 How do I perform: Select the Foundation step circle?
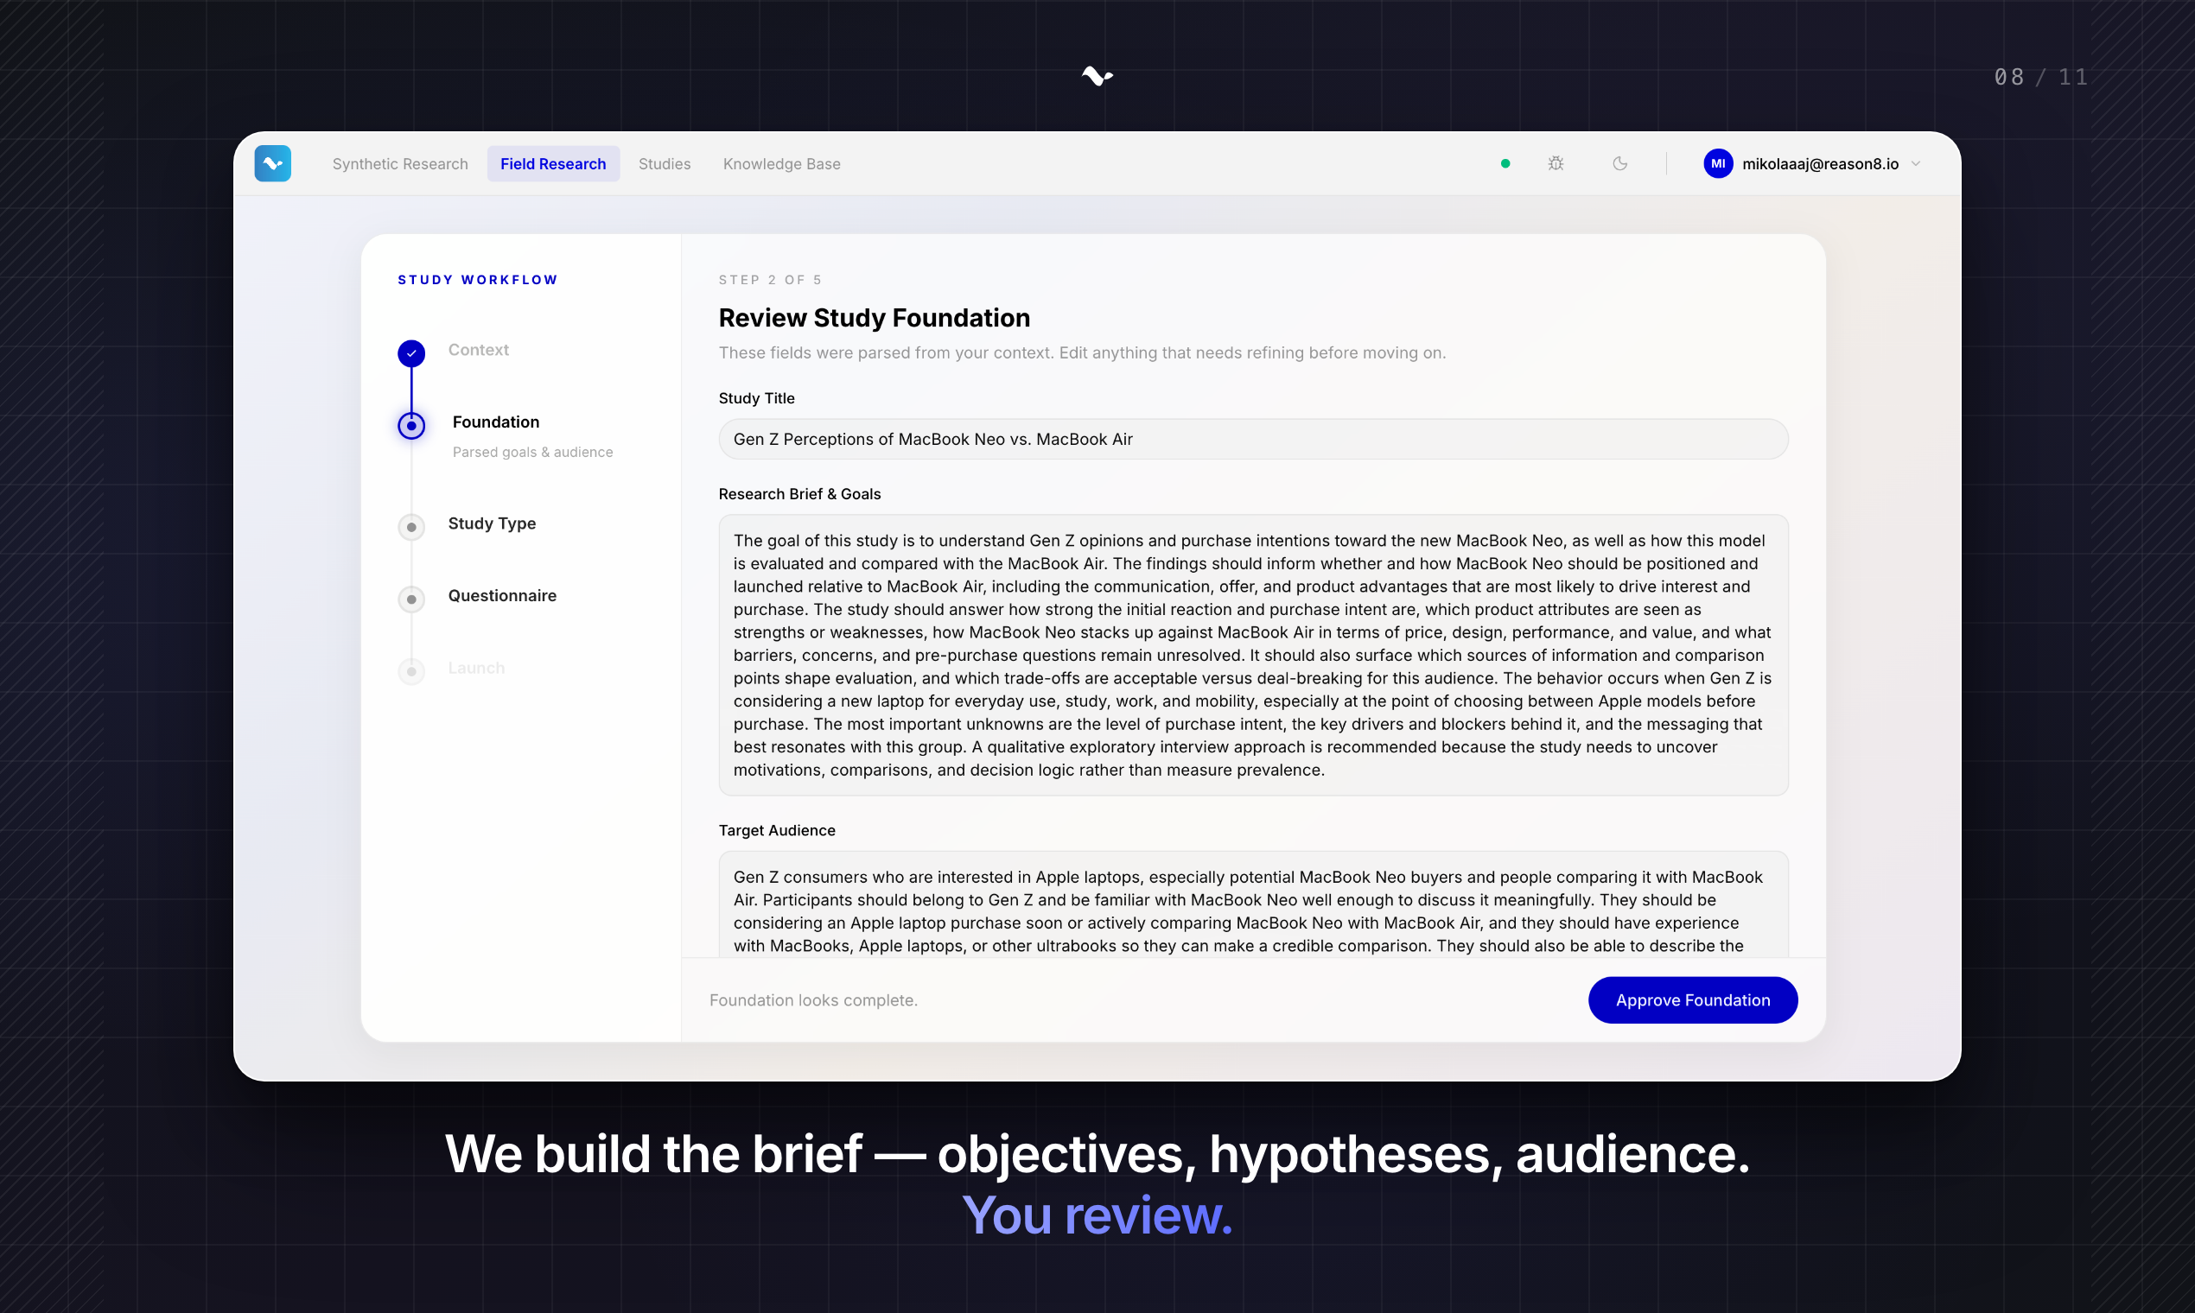click(x=411, y=426)
